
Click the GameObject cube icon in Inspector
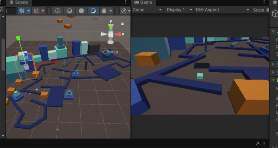tap(275, 13)
